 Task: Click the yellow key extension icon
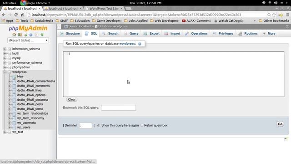tap(281, 15)
